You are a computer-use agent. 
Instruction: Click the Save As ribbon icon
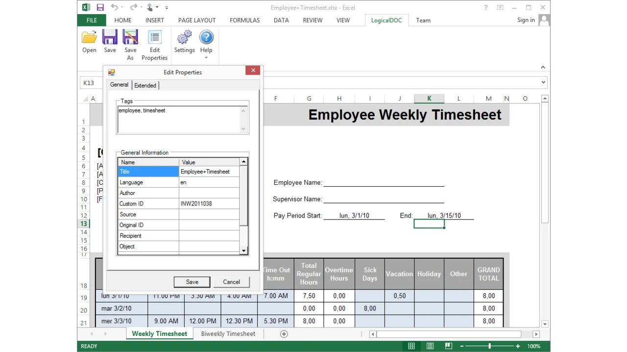point(130,38)
